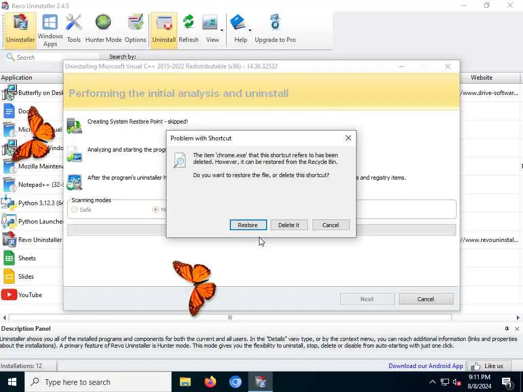The width and height of the screenshot is (523, 392).
Task: Select the Revo Uninstaller list entry
Action: coord(32,239)
